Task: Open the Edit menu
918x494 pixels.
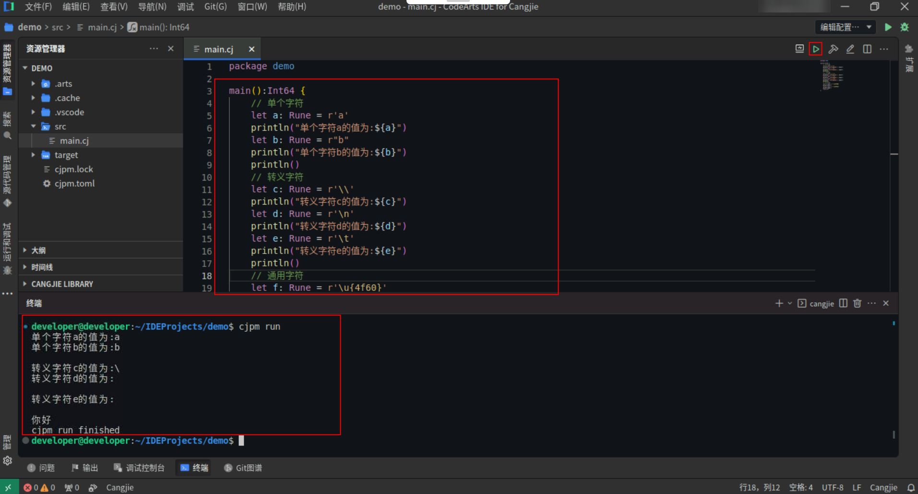Action: point(76,7)
